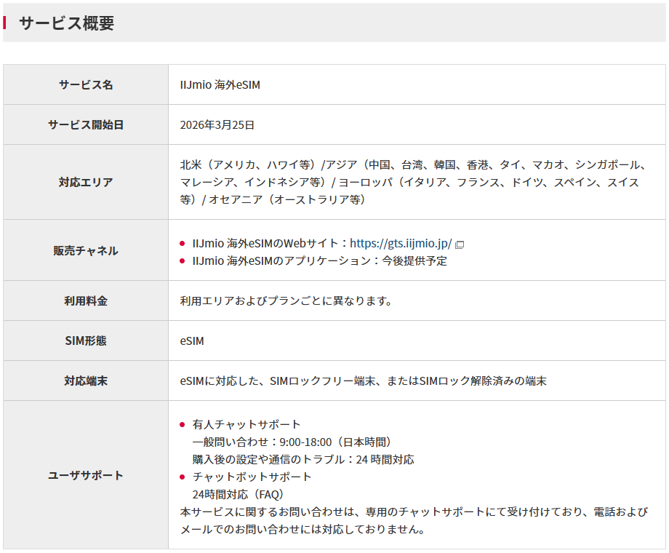Image resolution: width=669 pixels, height=553 pixels.
Task: Click note starting 本サービスに関するお問い合わせは
Action: point(414,520)
